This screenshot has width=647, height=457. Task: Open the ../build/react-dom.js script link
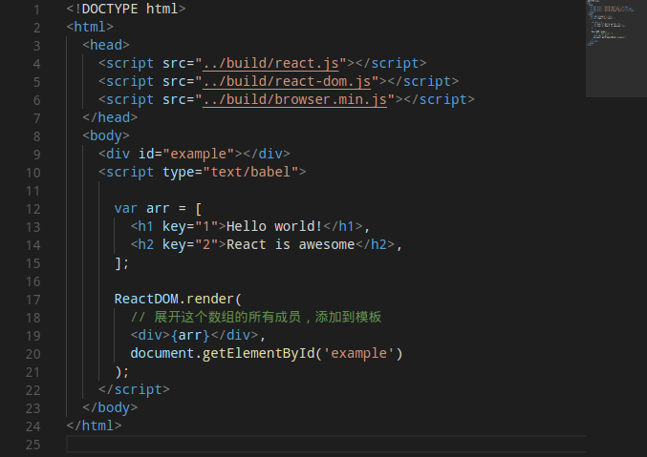click(x=287, y=82)
